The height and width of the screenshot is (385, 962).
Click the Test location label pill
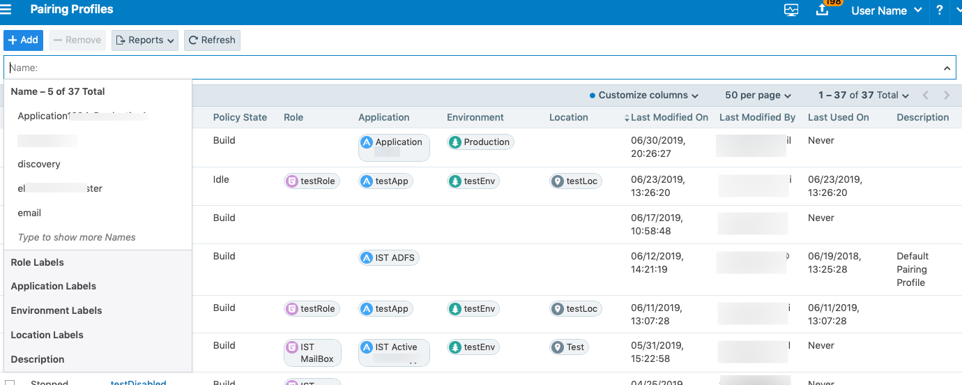(568, 347)
